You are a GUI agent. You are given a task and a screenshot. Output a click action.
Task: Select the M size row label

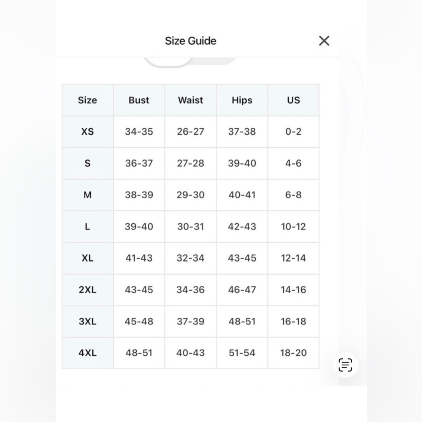87,195
